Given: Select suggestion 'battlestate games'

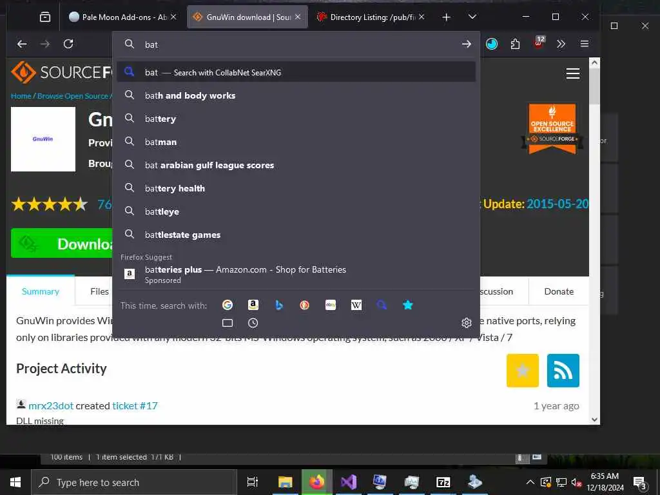Looking at the screenshot, I should pos(296,235).
